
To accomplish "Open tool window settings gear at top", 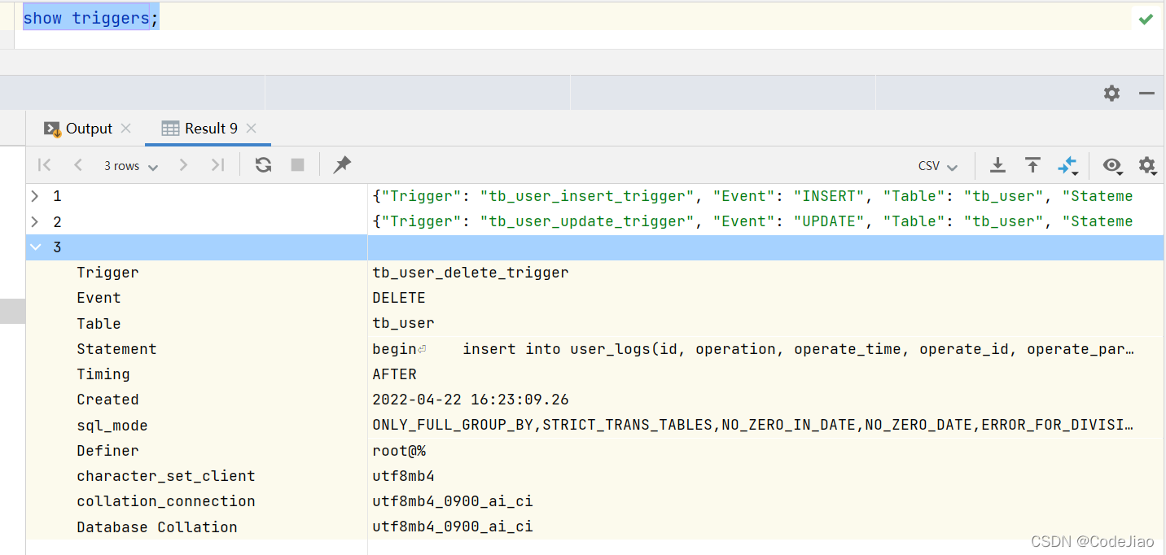I will coord(1111,94).
